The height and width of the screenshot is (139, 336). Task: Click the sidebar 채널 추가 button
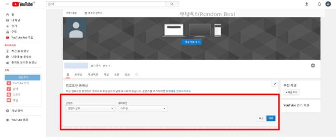click(x=23, y=77)
